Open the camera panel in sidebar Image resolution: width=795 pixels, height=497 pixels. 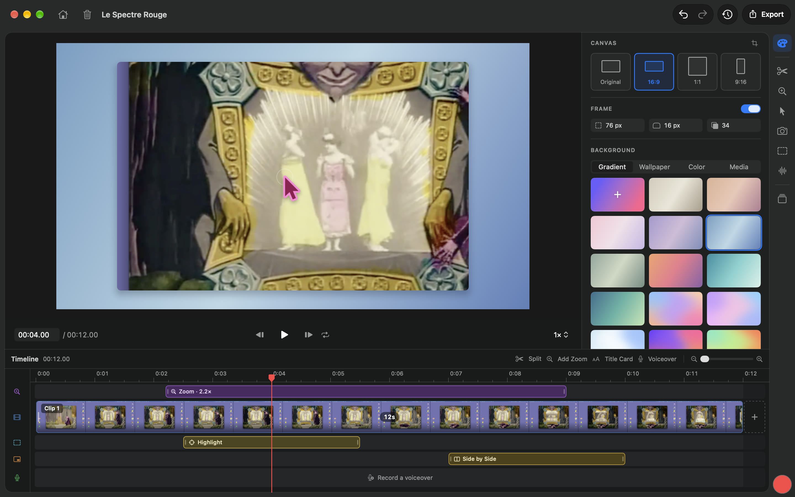782,131
